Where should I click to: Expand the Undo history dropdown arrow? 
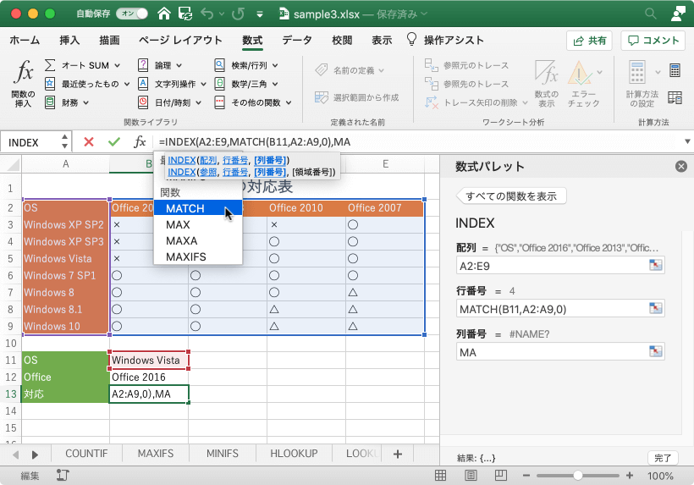point(222,14)
